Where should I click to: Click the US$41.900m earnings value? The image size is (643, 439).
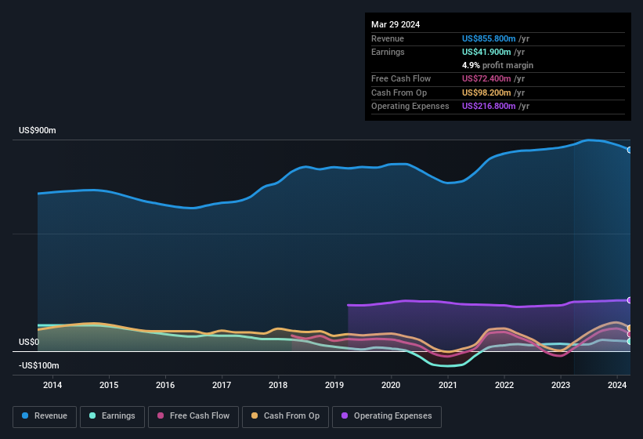[x=486, y=52]
